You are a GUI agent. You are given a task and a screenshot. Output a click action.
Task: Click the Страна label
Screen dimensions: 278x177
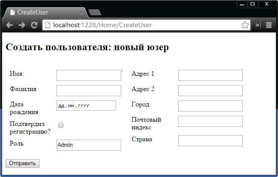pyautogui.click(x=142, y=139)
